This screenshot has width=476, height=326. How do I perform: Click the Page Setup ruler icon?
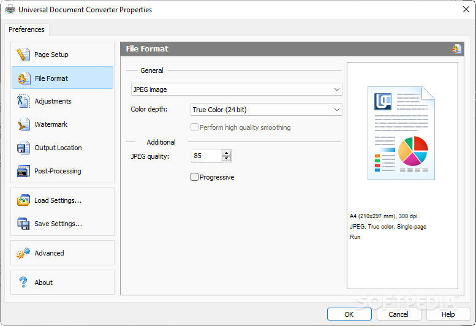23,55
